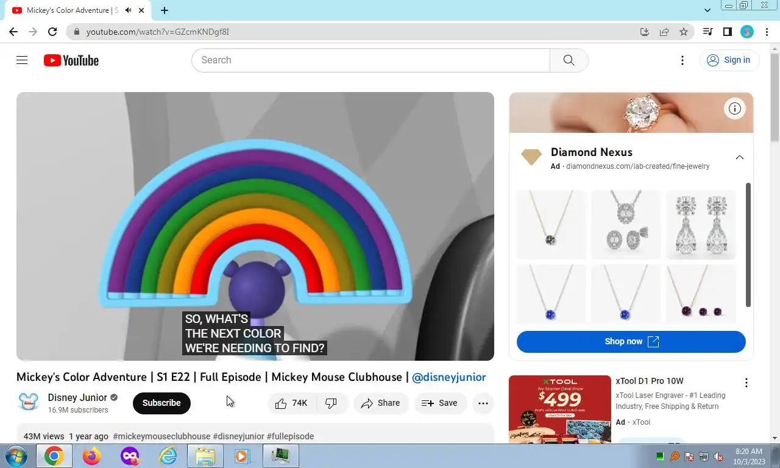Open Disney Junior channel name
The width and height of the screenshot is (780, 468).
click(77, 397)
